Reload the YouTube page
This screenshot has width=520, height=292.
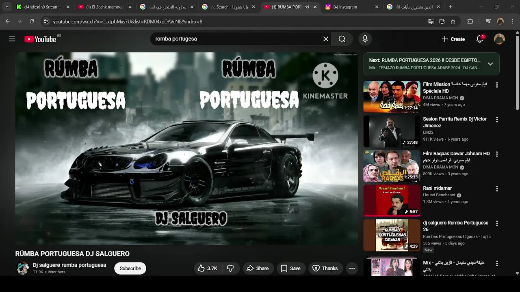point(32,21)
